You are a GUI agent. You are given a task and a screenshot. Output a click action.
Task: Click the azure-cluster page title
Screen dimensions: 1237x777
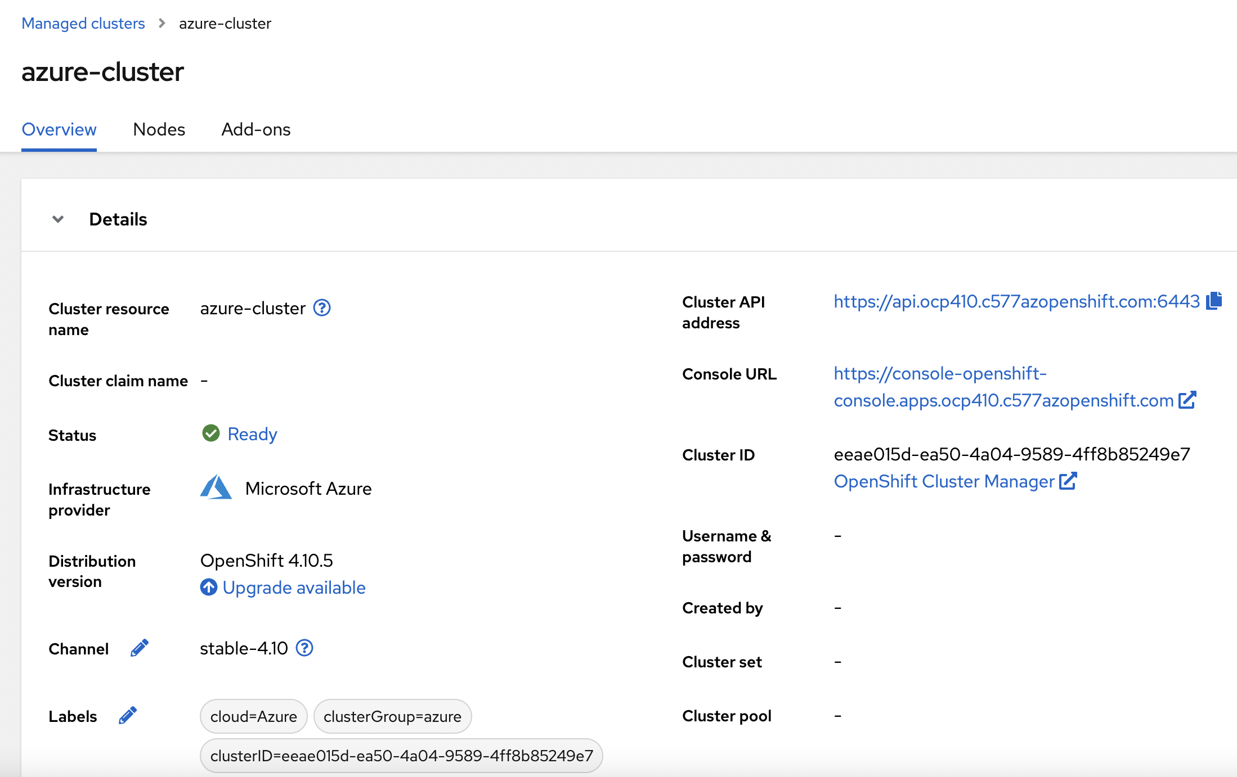click(x=103, y=72)
